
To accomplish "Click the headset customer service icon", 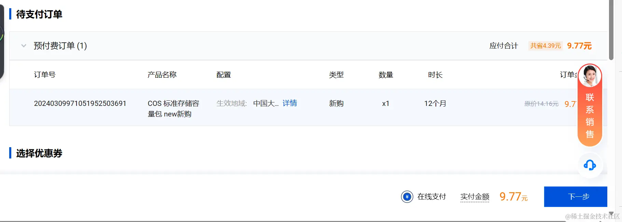I will click(590, 165).
